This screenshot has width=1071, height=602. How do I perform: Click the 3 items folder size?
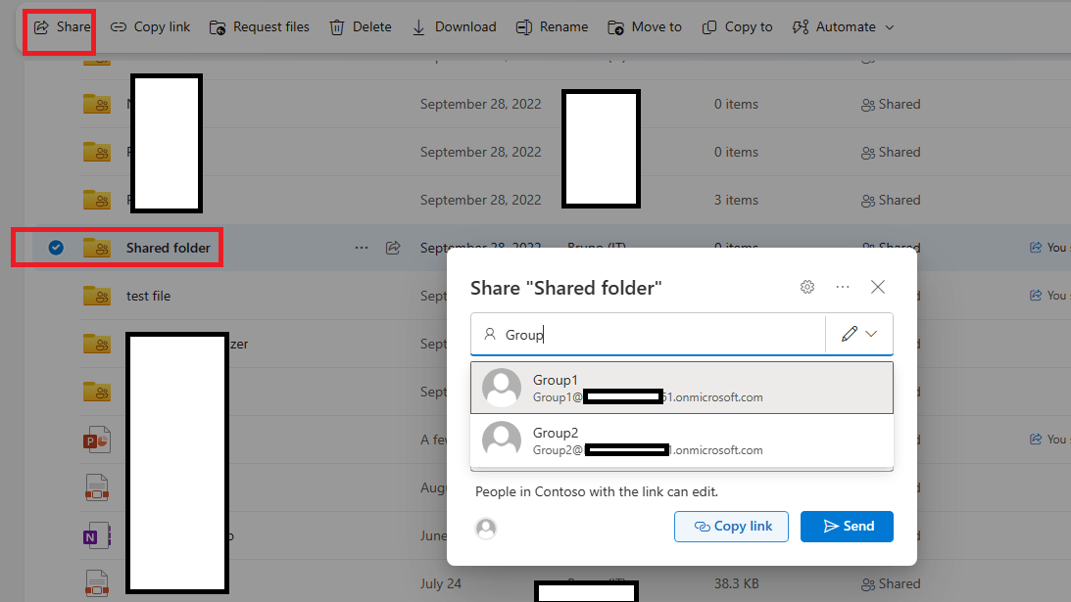tap(736, 200)
